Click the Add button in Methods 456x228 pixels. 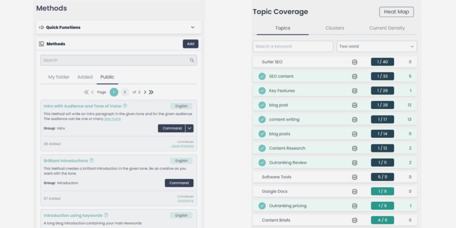point(191,44)
